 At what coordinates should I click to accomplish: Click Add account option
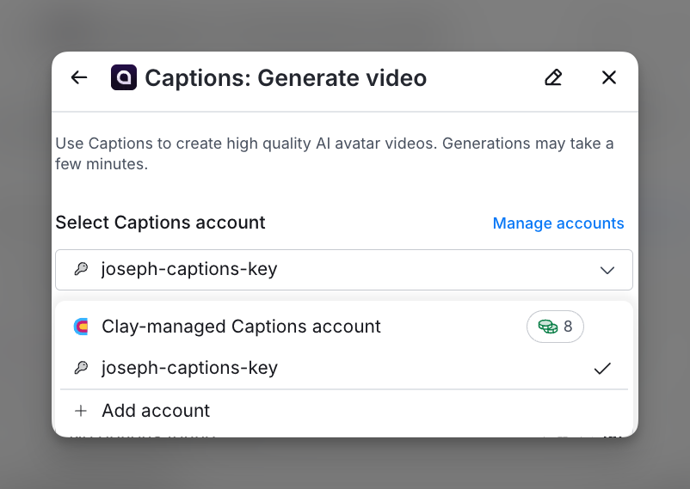point(344,411)
